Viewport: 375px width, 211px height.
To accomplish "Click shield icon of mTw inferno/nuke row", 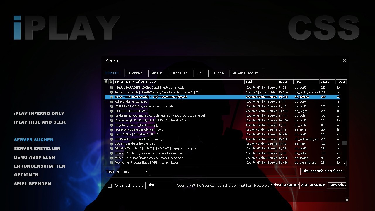I will pyautogui.click(x=112, y=153).
